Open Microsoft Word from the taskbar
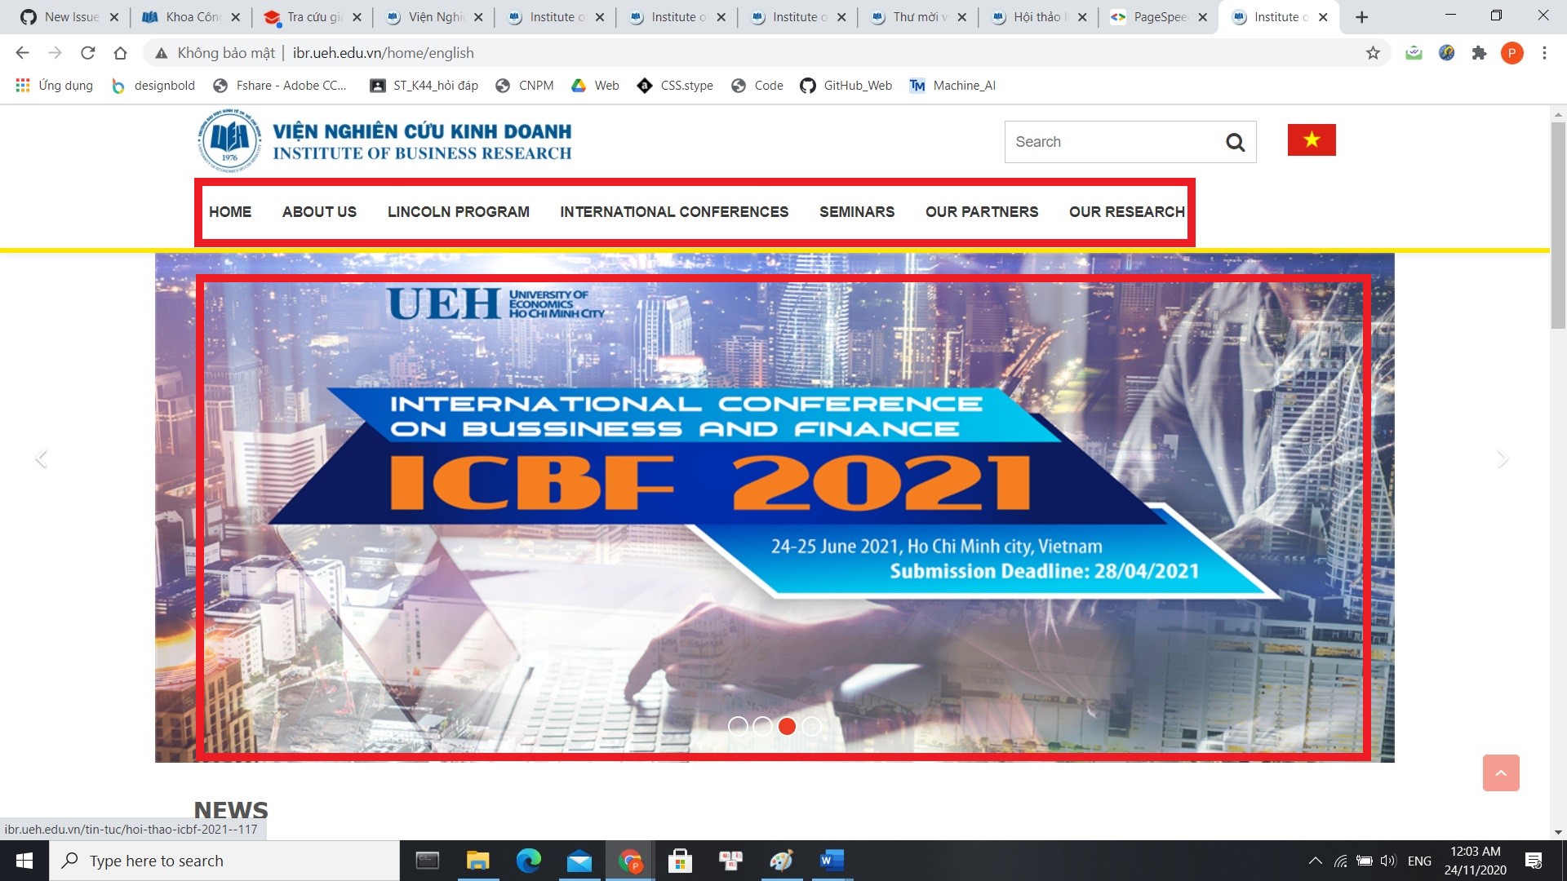The width and height of the screenshot is (1567, 881). 832,860
